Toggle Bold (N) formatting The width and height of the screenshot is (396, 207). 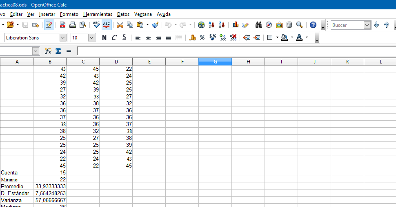104,38
